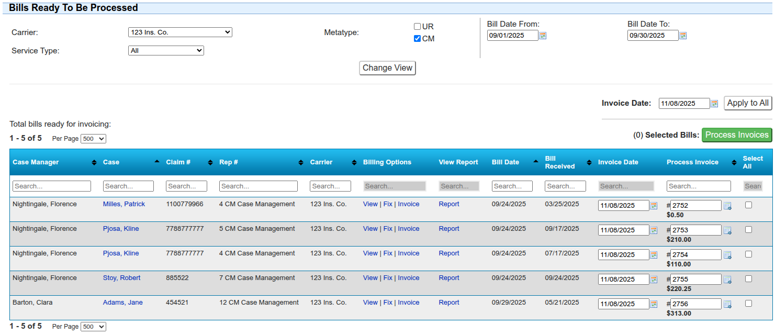Open the calendar icon in Jane Adams row
Image resolution: width=775 pixels, height=335 pixels.
coord(653,304)
